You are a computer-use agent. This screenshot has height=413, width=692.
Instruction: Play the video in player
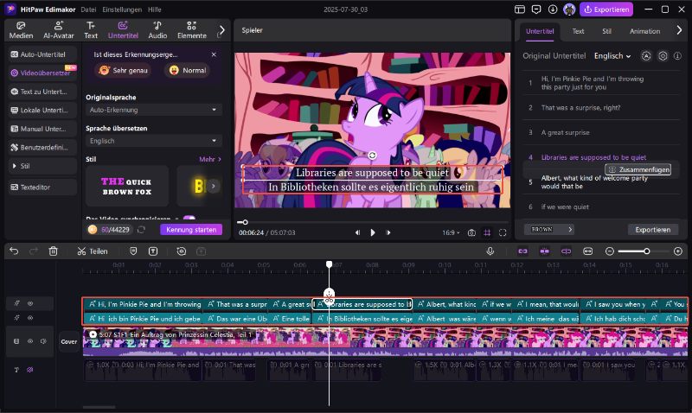[x=373, y=232]
